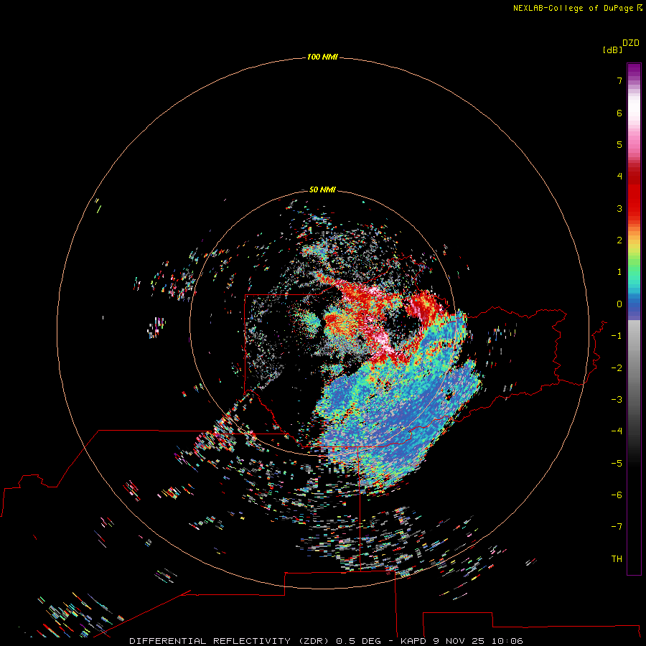Click the 0 value on the color scale
The image size is (646, 646).
coord(619,304)
